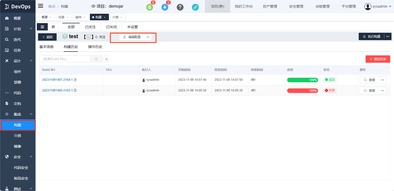Collapse the 集成 sidebar section

[31, 114]
